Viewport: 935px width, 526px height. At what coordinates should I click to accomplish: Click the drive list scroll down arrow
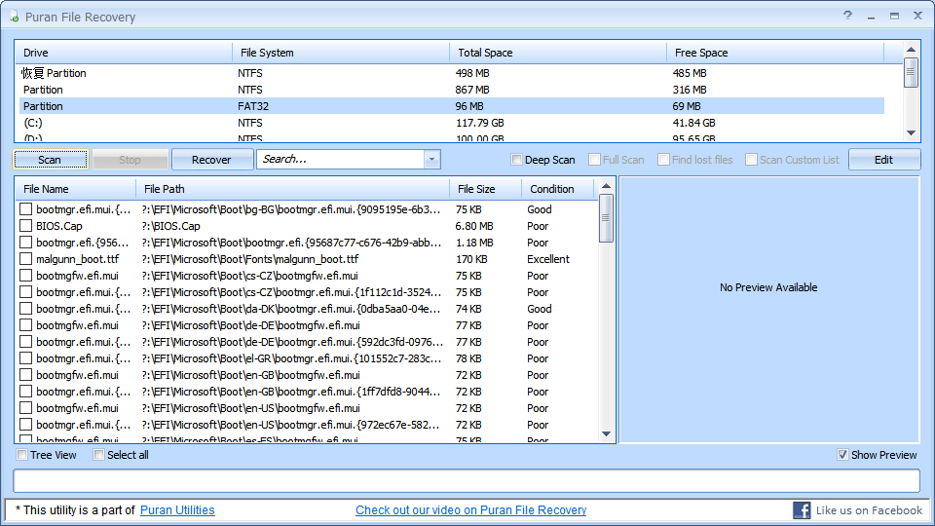(911, 133)
